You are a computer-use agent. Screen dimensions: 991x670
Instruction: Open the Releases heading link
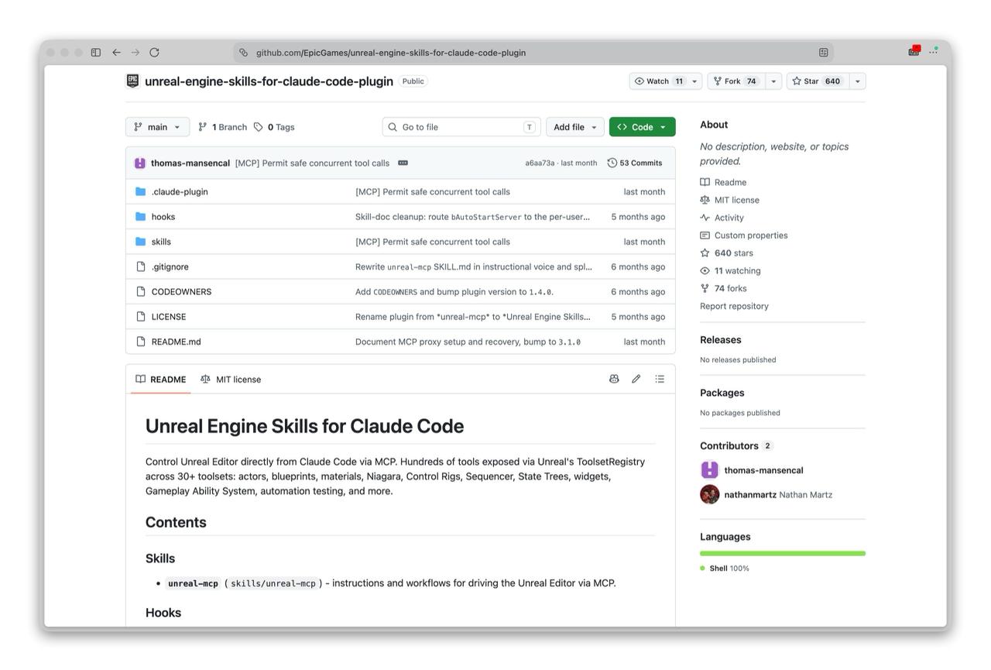(721, 340)
